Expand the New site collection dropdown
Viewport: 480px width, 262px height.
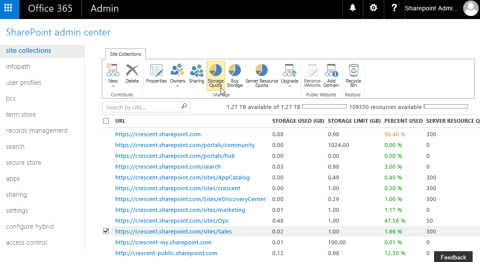click(x=113, y=86)
